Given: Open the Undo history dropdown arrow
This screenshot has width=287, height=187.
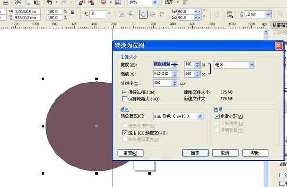Looking at the screenshot, I should pos(56,2).
